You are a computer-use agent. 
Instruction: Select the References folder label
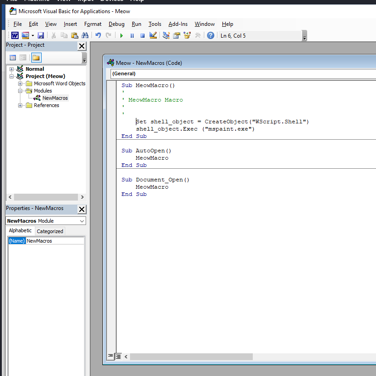pos(46,105)
